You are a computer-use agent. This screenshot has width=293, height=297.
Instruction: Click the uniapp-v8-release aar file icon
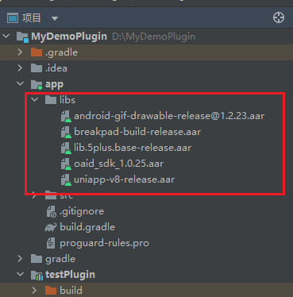(x=66, y=179)
